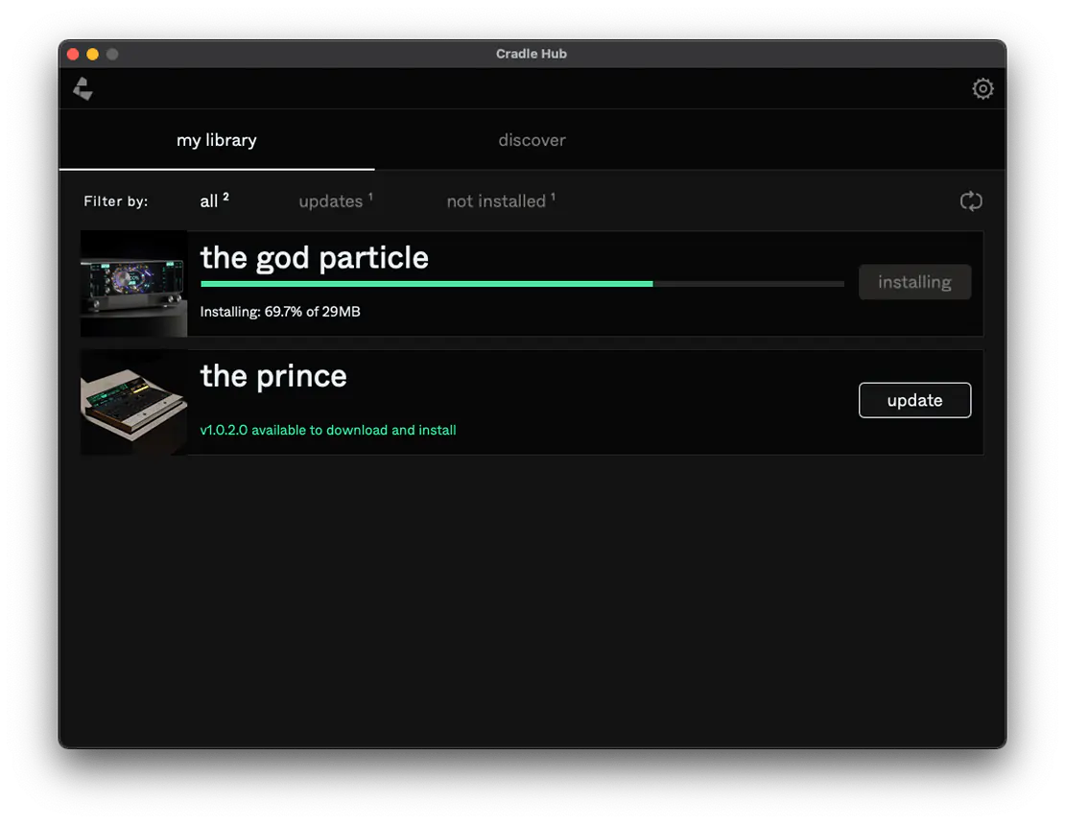This screenshot has width=1065, height=825.
Task: Click v1.0.2.0 available to download link
Action: [x=328, y=430]
